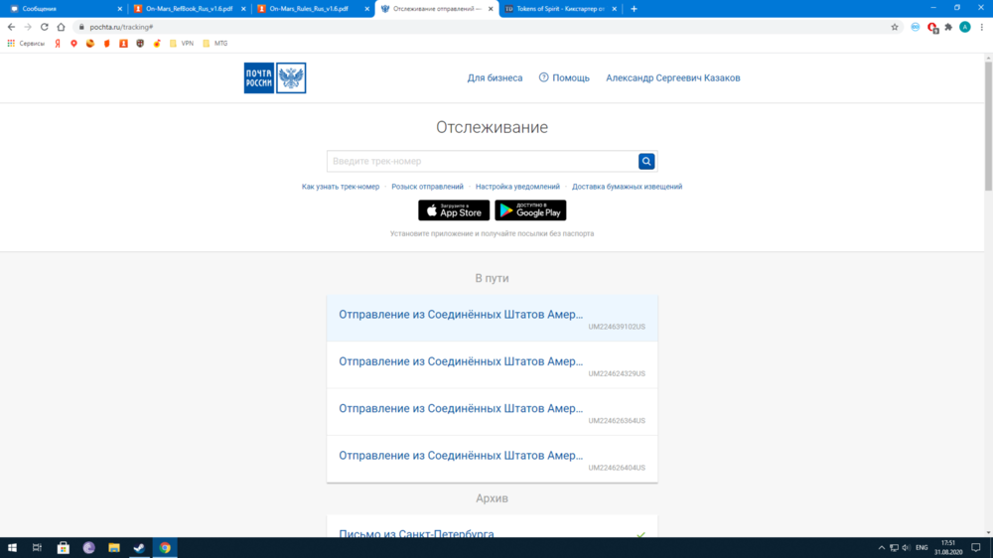
Task: Open the App Store download badge
Action: [454, 210]
